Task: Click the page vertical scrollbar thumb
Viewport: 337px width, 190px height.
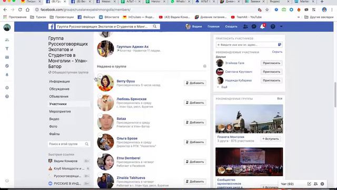Action: pos(335,94)
